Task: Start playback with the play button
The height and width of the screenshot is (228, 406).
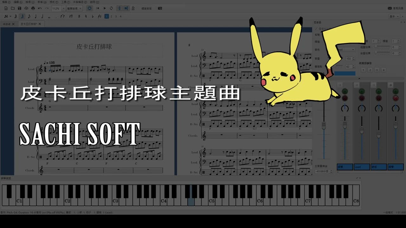Action: pos(105,8)
